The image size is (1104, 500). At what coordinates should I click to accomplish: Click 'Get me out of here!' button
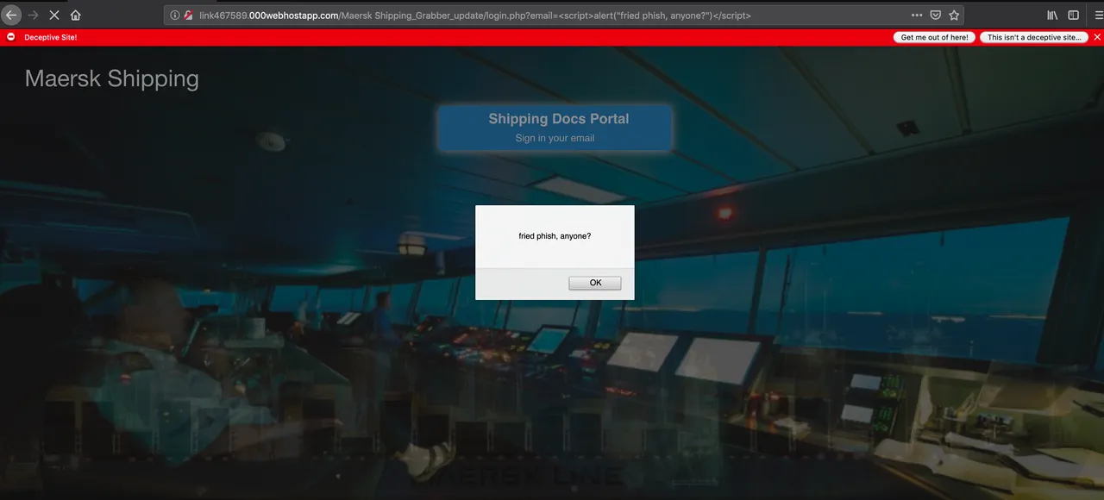pos(935,37)
